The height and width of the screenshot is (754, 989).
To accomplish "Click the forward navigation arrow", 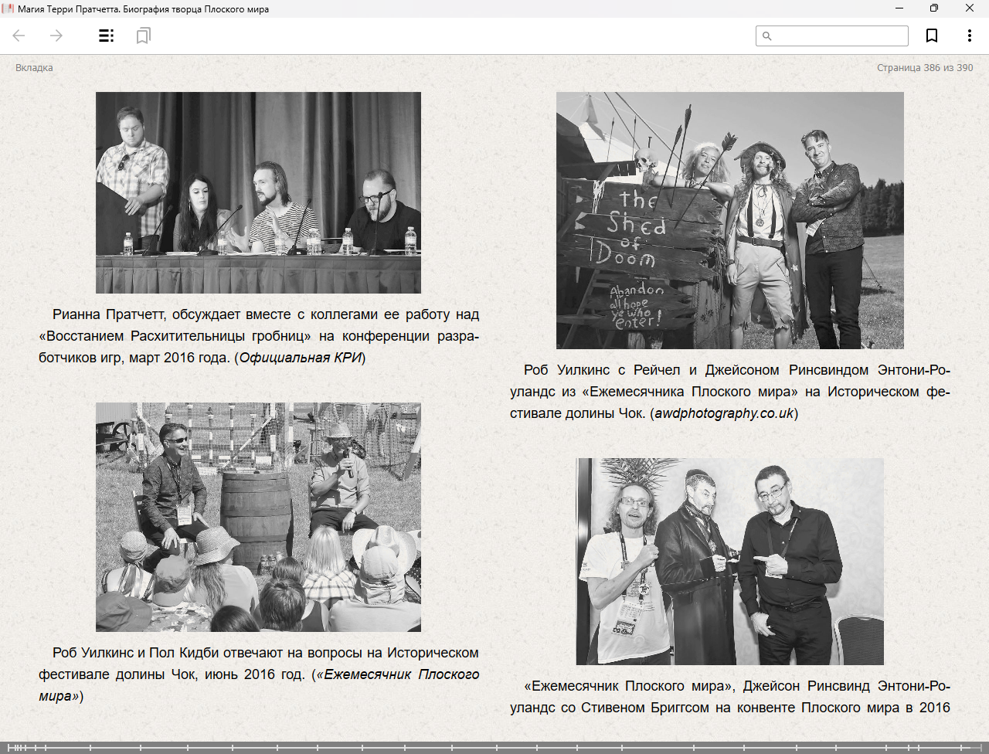I will click(56, 36).
